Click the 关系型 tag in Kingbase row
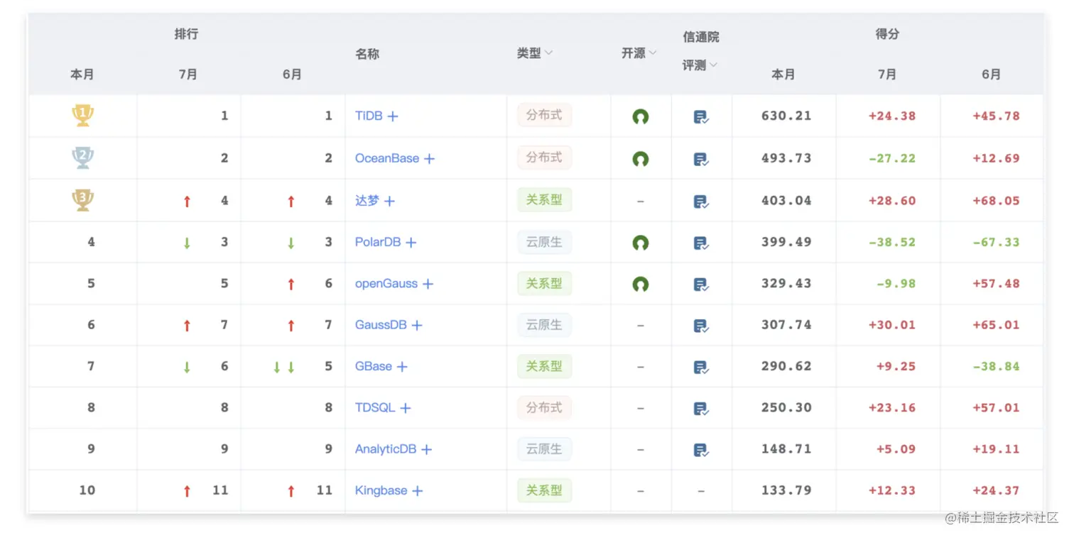The width and height of the screenshot is (1074, 540). click(x=544, y=490)
